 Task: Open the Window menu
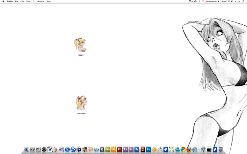pos(41,1)
